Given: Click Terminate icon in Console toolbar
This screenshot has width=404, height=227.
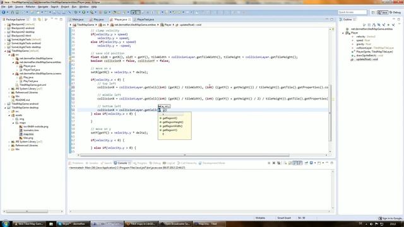Looking at the screenshot, I should 269,163.
